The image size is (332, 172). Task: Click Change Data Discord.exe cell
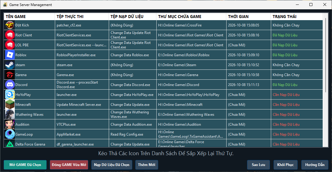[133, 85]
